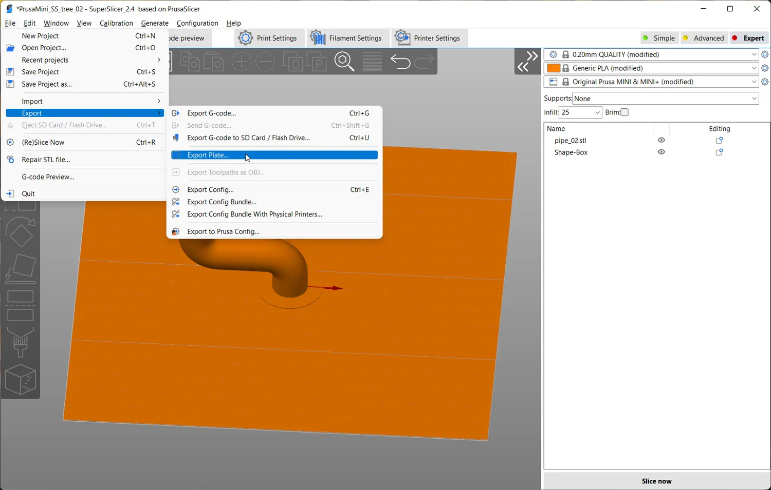Switch to Advanced mode

(x=703, y=38)
